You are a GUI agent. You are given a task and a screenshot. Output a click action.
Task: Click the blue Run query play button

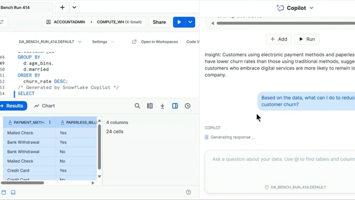point(179,22)
